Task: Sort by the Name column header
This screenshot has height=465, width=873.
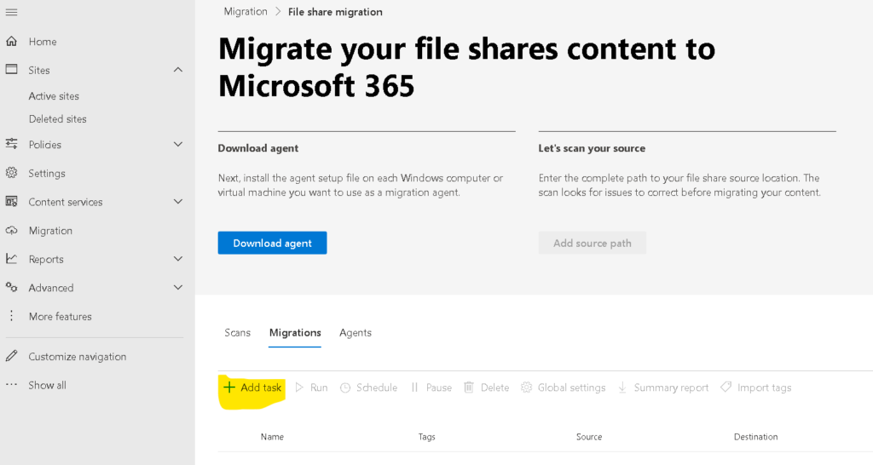Action: (272, 437)
